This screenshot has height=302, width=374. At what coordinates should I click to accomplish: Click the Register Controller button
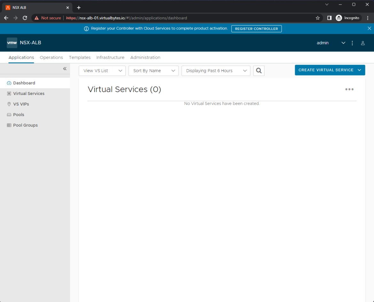pyautogui.click(x=256, y=29)
